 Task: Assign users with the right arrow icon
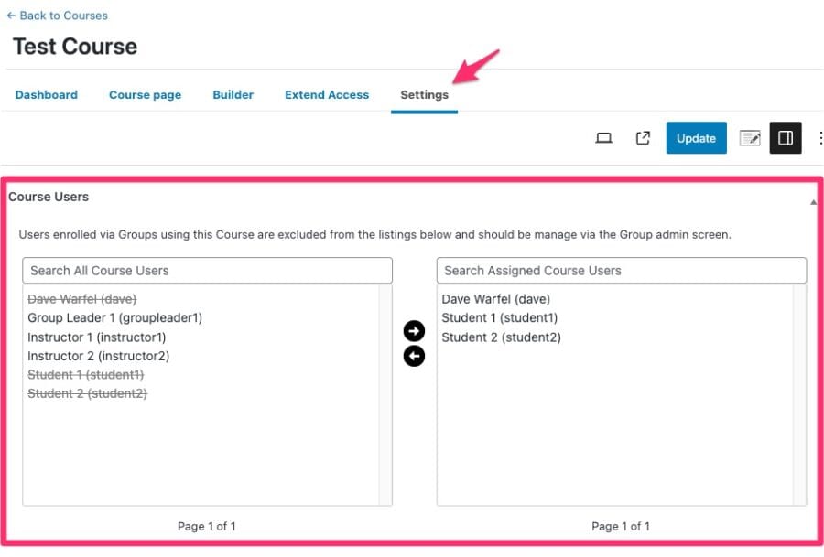414,331
